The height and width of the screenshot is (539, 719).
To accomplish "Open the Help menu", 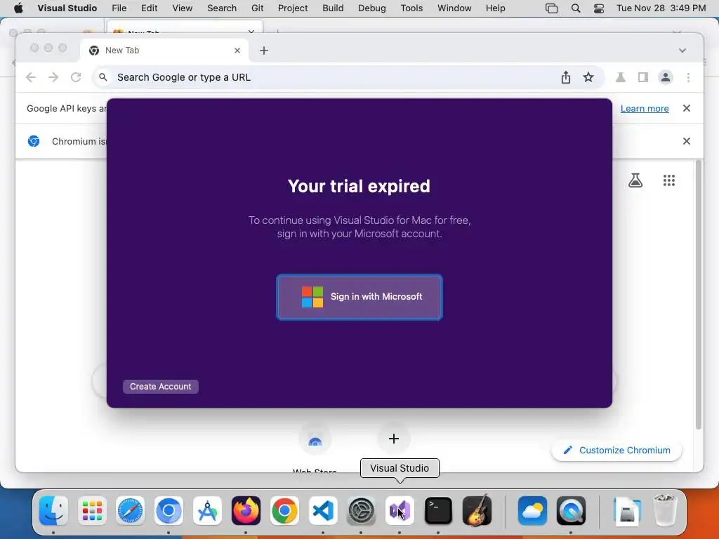I will tap(495, 8).
